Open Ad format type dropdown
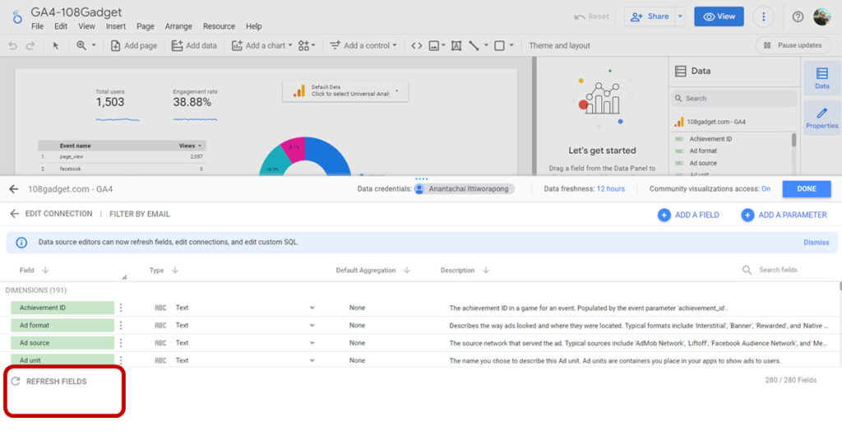Image resolution: width=842 pixels, height=436 pixels. (x=312, y=326)
